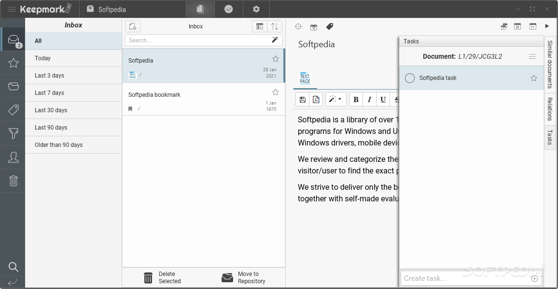Save the document with floppy icon
This screenshot has width=558, height=289.
[x=303, y=99]
